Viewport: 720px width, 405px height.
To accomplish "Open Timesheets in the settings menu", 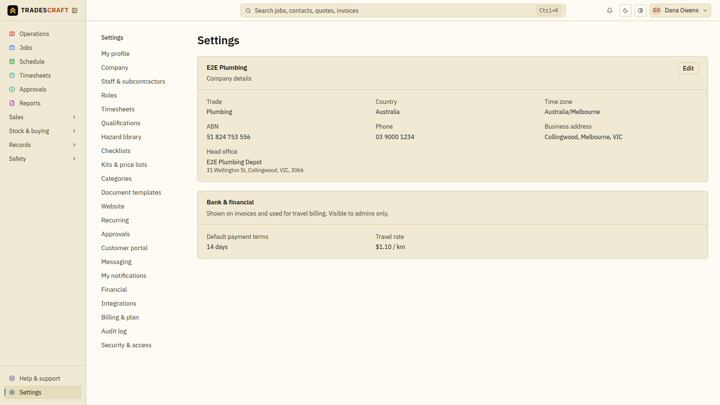I will tap(118, 109).
